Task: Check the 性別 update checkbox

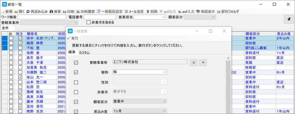Action: (76, 82)
